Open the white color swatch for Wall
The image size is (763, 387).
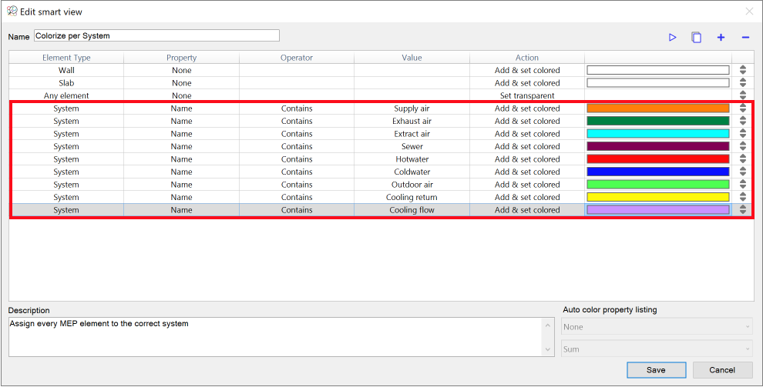click(658, 70)
